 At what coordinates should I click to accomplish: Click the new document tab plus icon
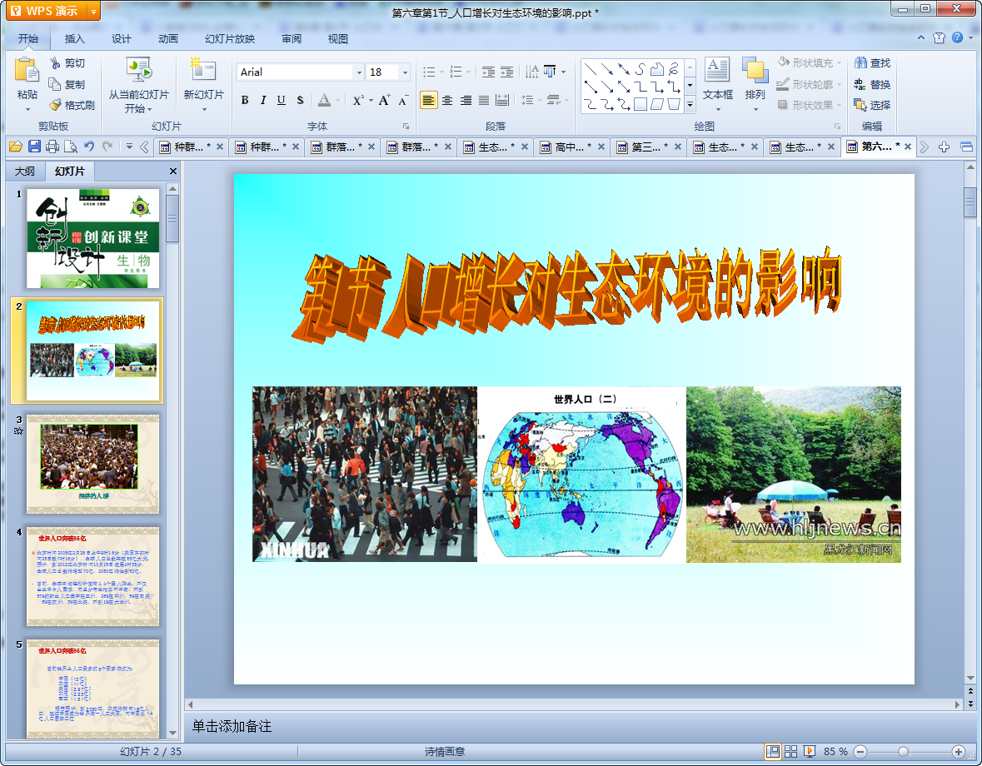tap(944, 147)
